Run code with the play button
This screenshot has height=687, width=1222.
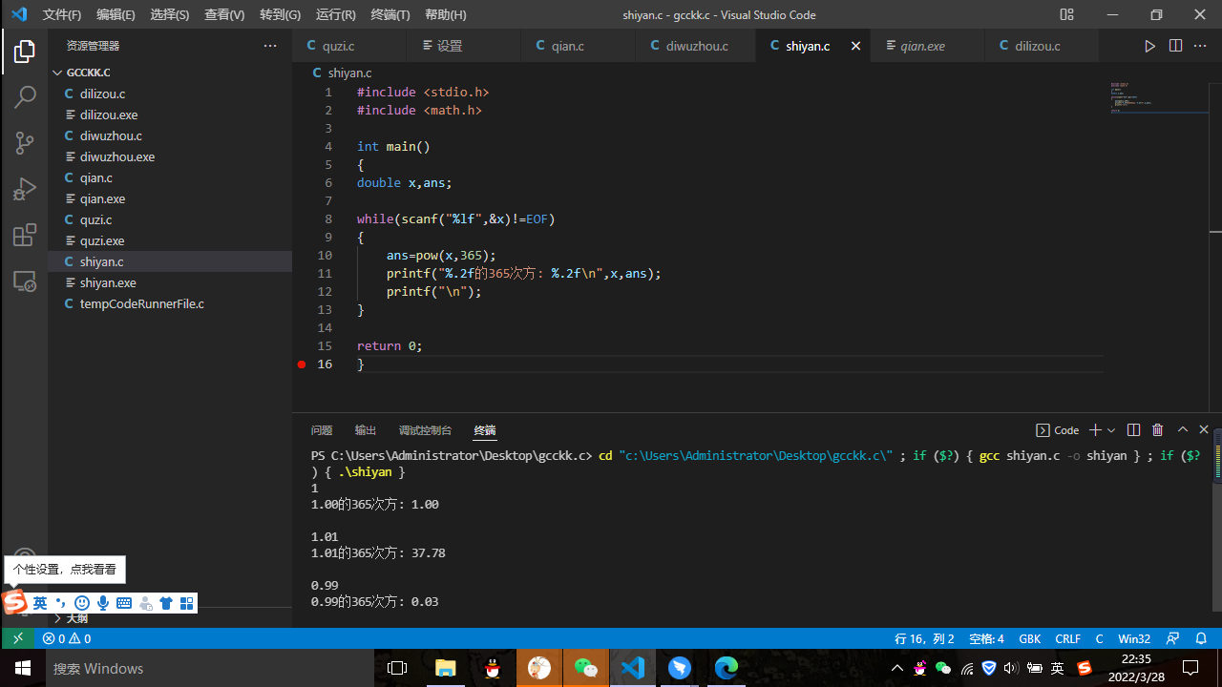pyautogui.click(x=1149, y=46)
